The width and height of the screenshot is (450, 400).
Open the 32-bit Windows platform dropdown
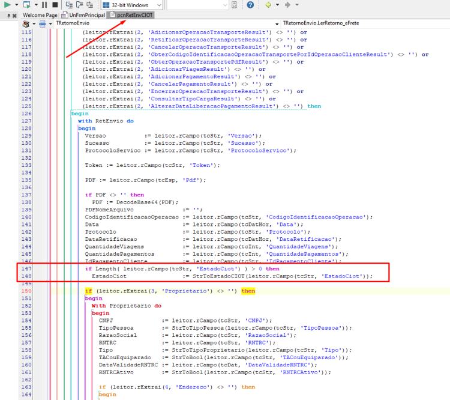(x=132, y=5)
